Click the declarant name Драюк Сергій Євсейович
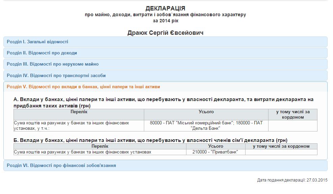Screen dimensions: 333x194 pyautogui.click(x=165, y=33)
